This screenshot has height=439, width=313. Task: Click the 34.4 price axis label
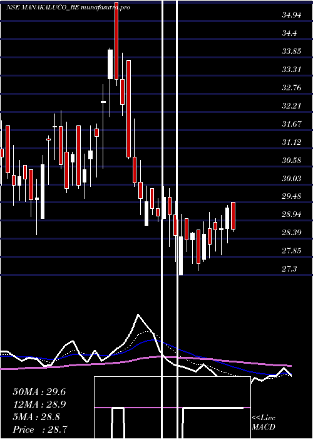(289, 33)
